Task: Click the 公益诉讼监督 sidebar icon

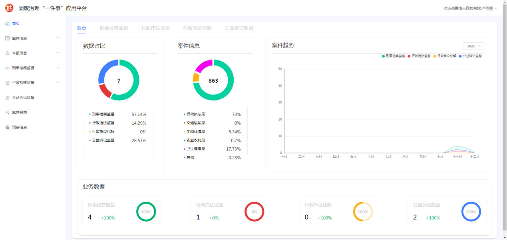Action: click(7, 98)
